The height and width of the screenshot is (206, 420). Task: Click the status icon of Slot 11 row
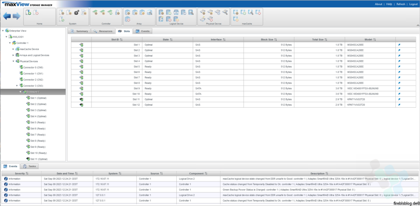click(x=82, y=99)
